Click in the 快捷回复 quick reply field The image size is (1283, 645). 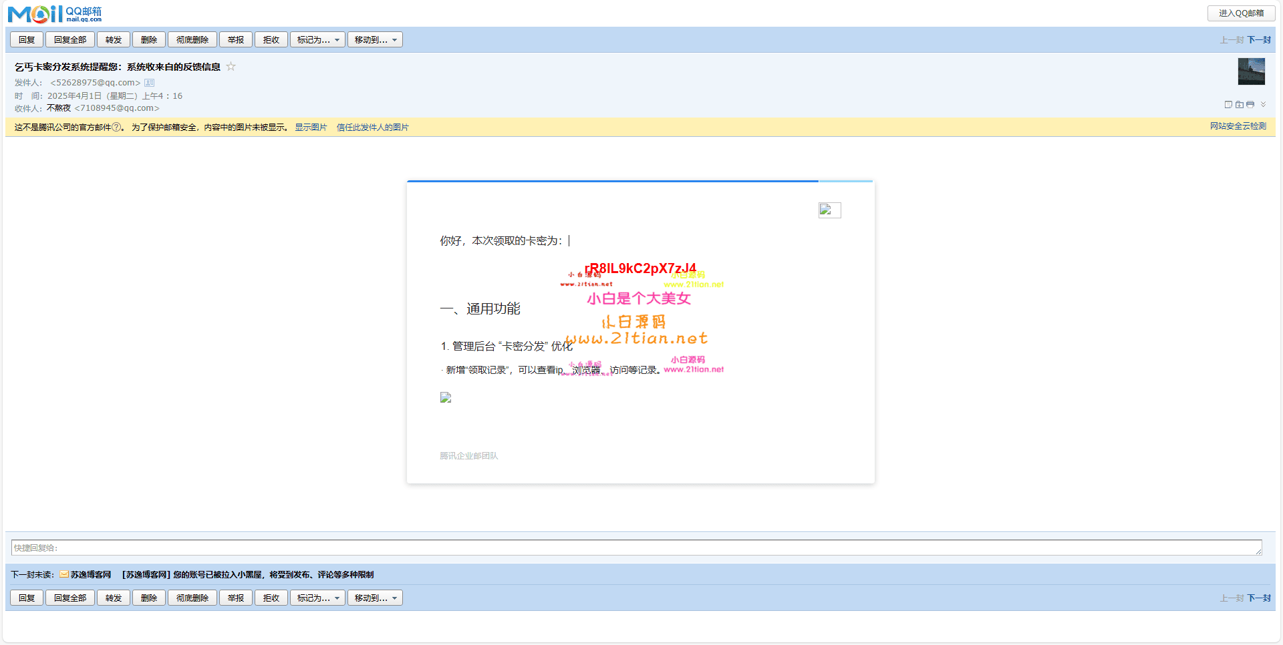tap(635, 548)
